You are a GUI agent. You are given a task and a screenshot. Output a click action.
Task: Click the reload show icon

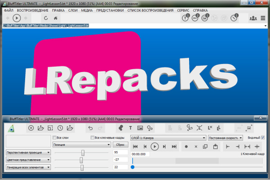pyautogui.click(x=46, y=18)
